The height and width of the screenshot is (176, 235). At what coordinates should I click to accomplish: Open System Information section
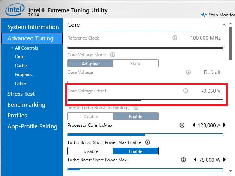pyautogui.click(x=33, y=27)
